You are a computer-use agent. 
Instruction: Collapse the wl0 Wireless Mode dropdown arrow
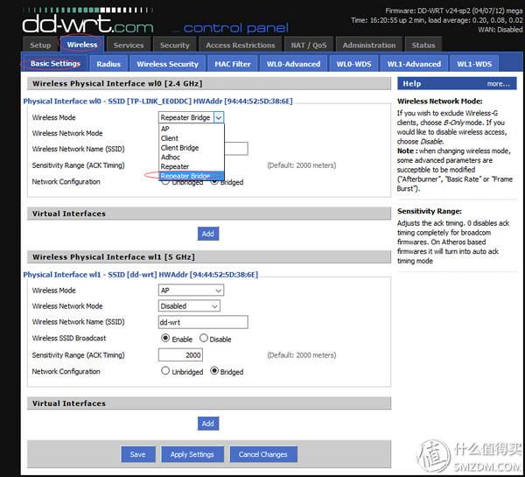(x=219, y=117)
